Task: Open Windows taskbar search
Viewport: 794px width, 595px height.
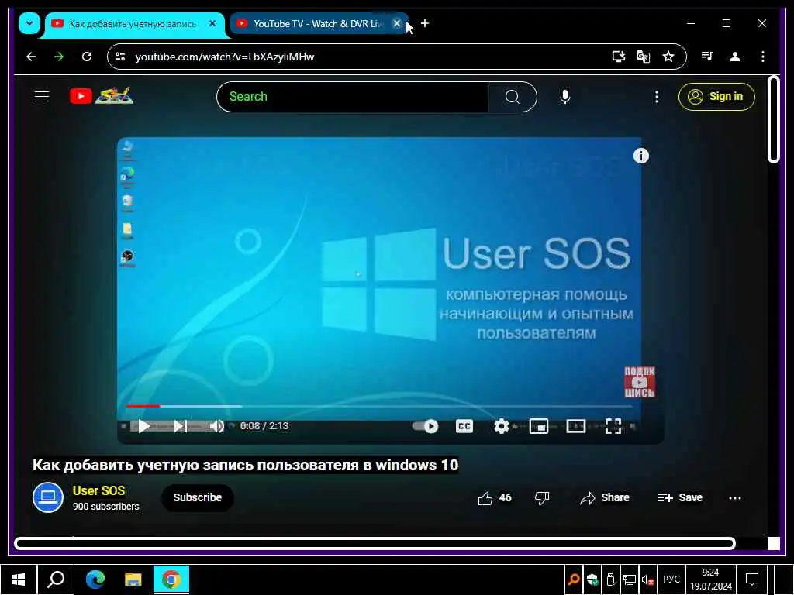Action: pos(56,580)
